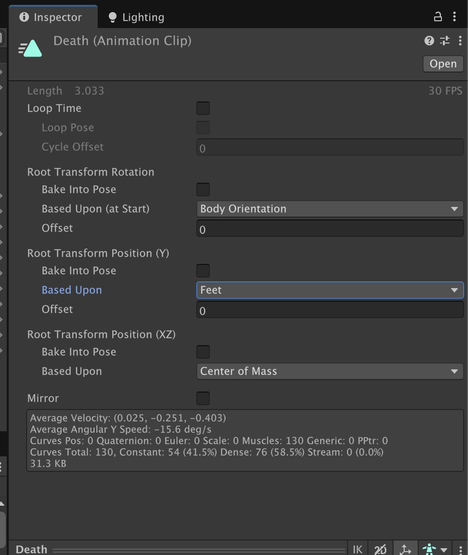The image size is (468, 555).
Task: Click the Curves Total statistics line
Action: coord(207,452)
